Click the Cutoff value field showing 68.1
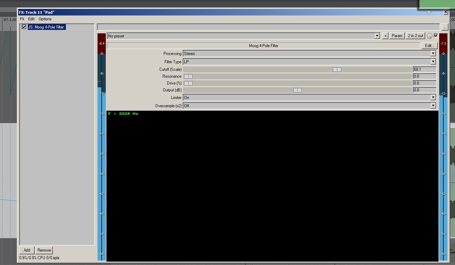Viewport: 455px width, 265px height. tap(424, 69)
